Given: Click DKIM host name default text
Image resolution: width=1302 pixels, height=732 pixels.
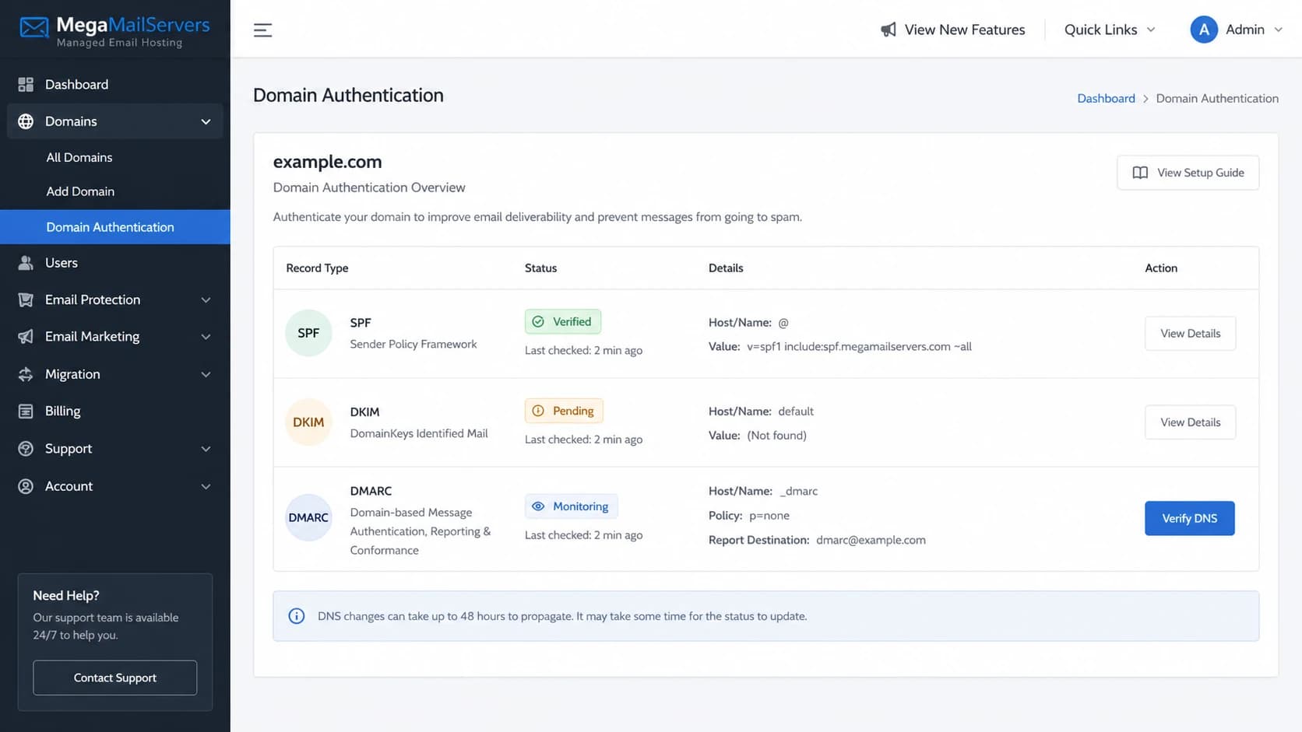Looking at the screenshot, I should (x=796, y=412).
